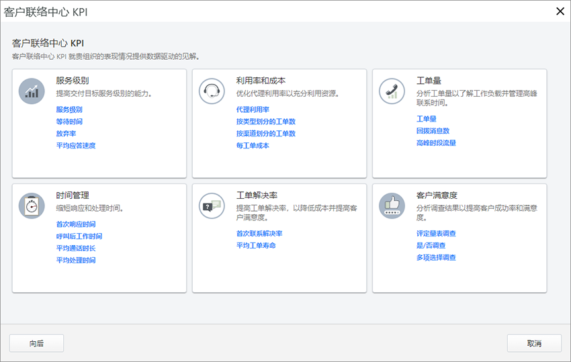Open the 等待时间 KPI link
This screenshot has width=571, height=362.
click(69, 122)
